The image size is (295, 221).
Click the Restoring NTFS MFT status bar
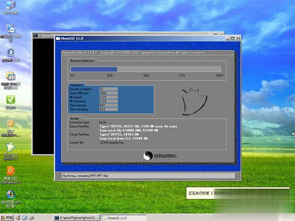tap(147, 175)
